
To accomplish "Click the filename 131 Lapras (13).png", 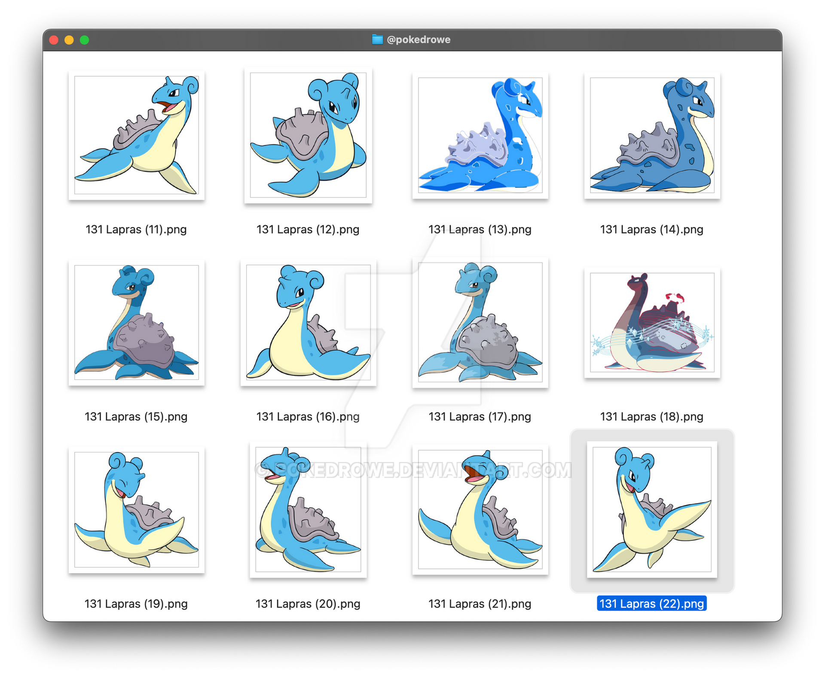I will pyautogui.click(x=480, y=229).
